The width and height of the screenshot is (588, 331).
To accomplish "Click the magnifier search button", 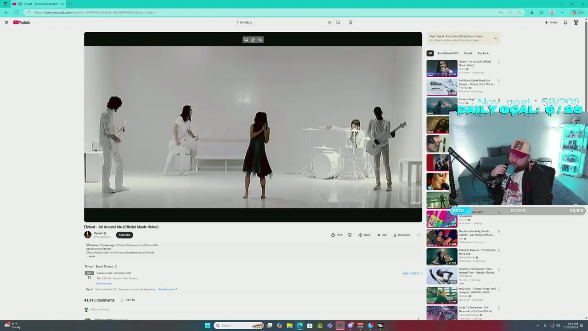I will coord(338,23).
